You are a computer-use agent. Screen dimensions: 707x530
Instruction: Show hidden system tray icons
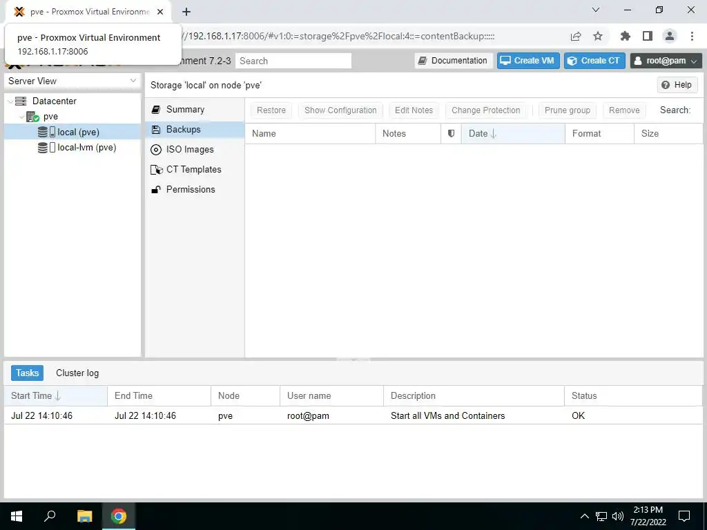(x=584, y=516)
